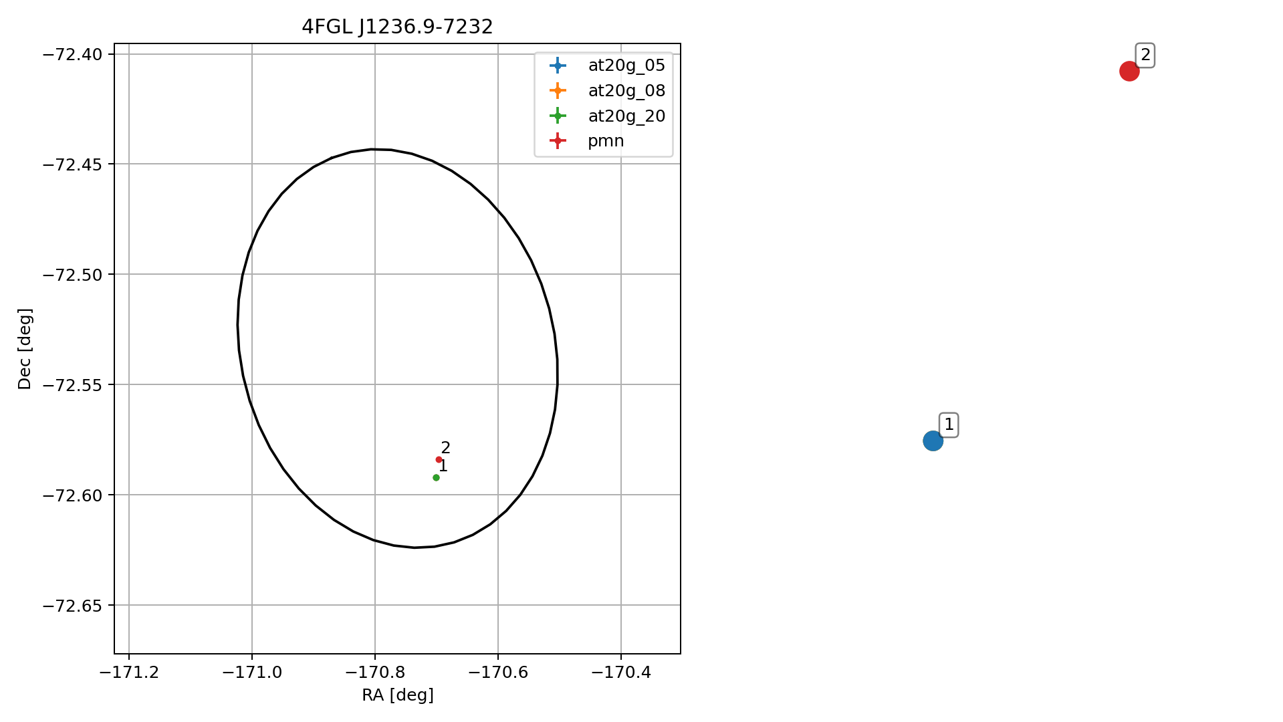This screenshot has height=722, width=1283.
Task: Click the small label 2 inside ellipse
Action: point(446,448)
